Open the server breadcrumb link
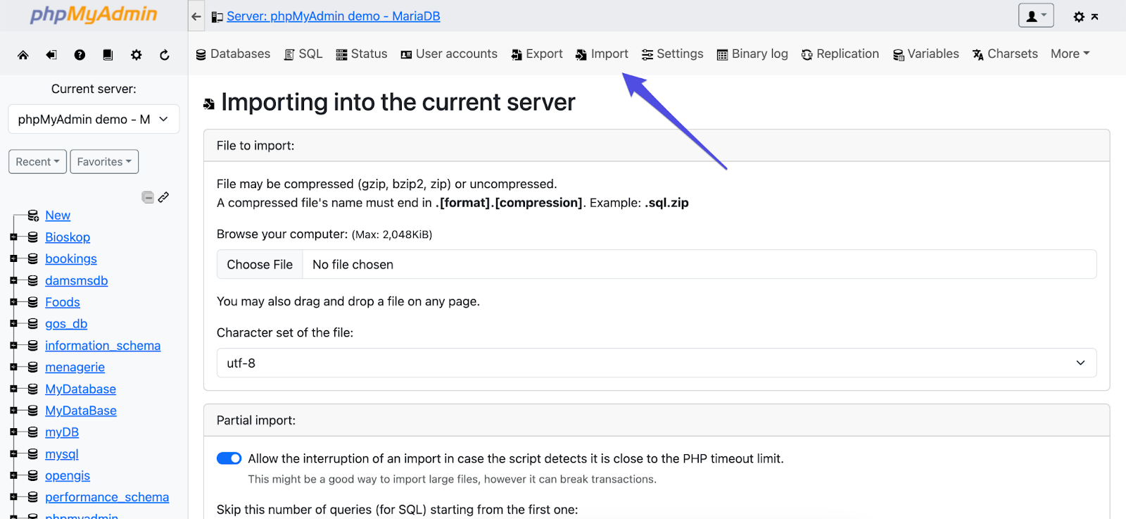Viewport: 1126px width, 519px height. pyautogui.click(x=334, y=16)
